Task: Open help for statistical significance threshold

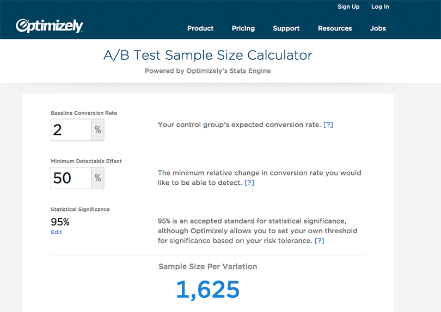Action: click(x=319, y=241)
